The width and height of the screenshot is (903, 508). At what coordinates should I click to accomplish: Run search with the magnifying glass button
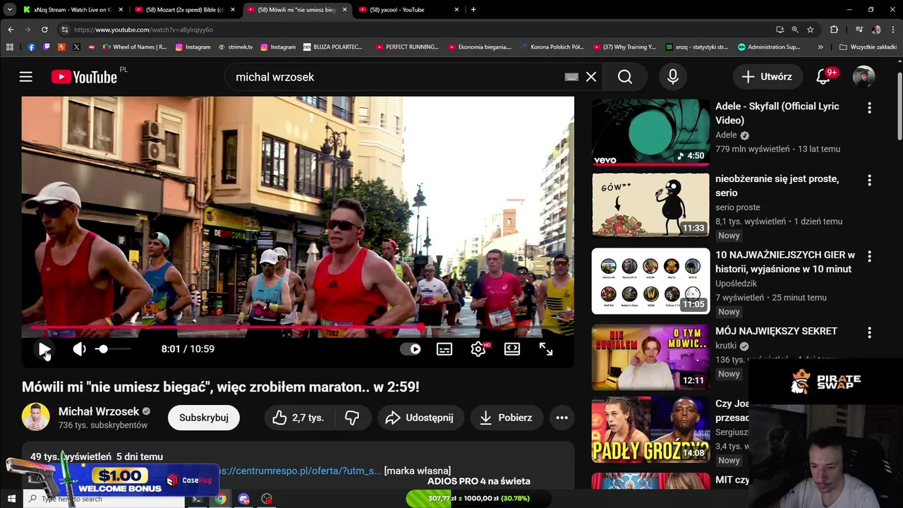pyautogui.click(x=625, y=77)
